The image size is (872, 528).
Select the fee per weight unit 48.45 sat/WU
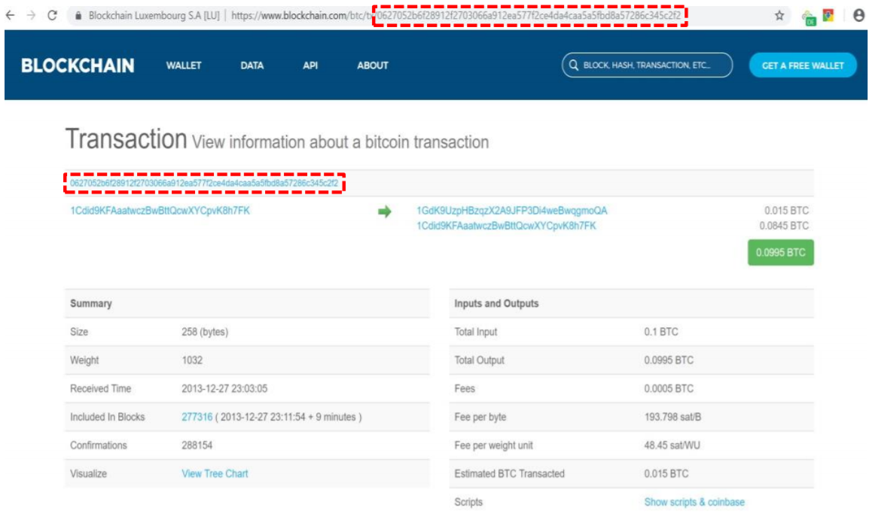coord(672,445)
